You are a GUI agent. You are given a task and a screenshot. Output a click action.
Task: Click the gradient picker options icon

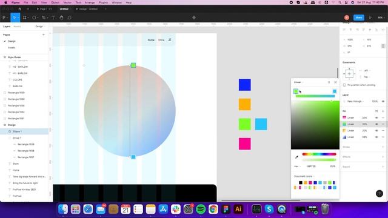329,82
